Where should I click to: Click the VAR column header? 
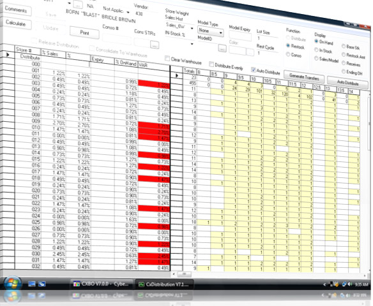click(x=154, y=66)
